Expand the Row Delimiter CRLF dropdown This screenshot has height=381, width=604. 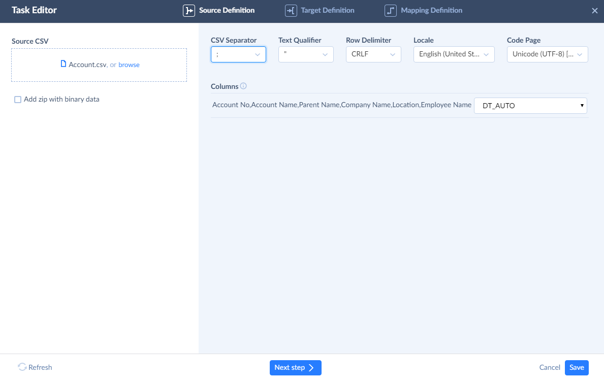pyautogui.click(x=373, y=54)
